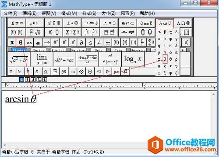The image size is (219, 157).
Task: Insert the element-of ∈ symbol
Action: click(38, 43)
